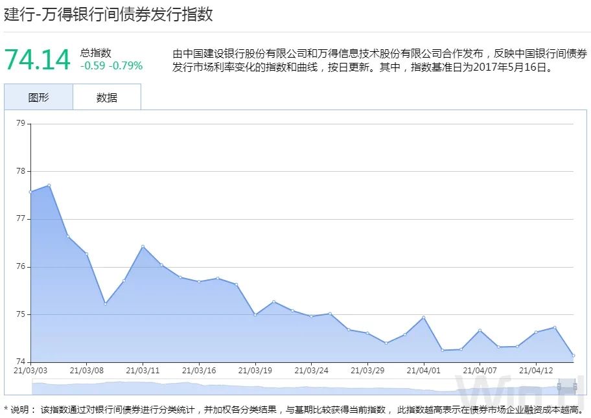Click the y-axis label 79
This screenshot has width=591, height=418.
(21, 123)
